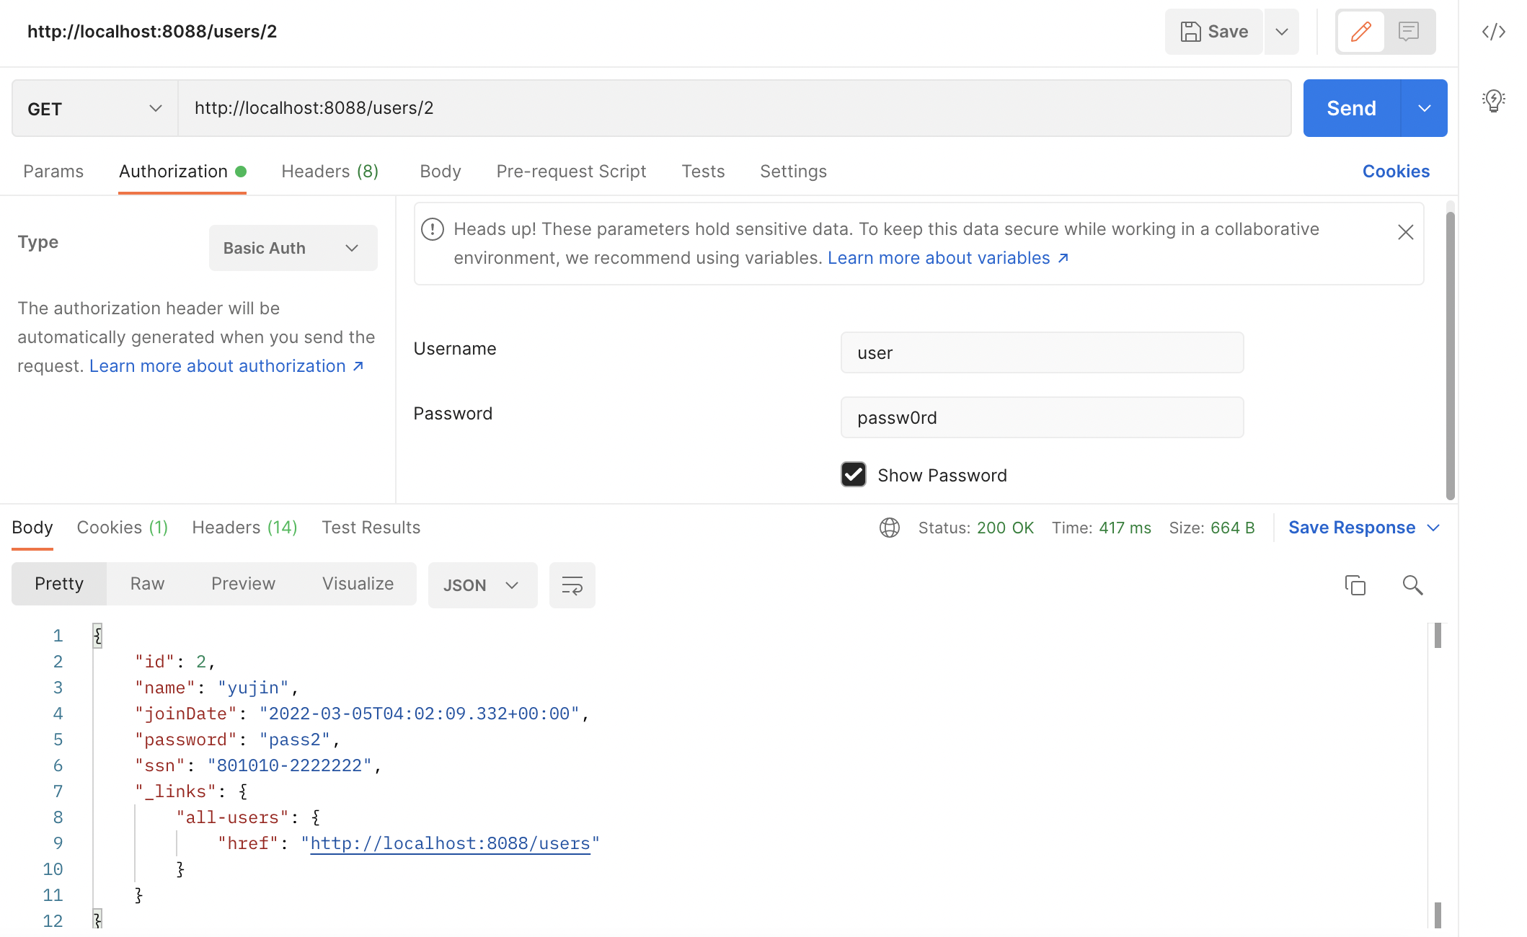Search the response with the magnifier icon
Image resolution: width=1527 pixels, height=937 pixels.
[x=1412, y=585]
